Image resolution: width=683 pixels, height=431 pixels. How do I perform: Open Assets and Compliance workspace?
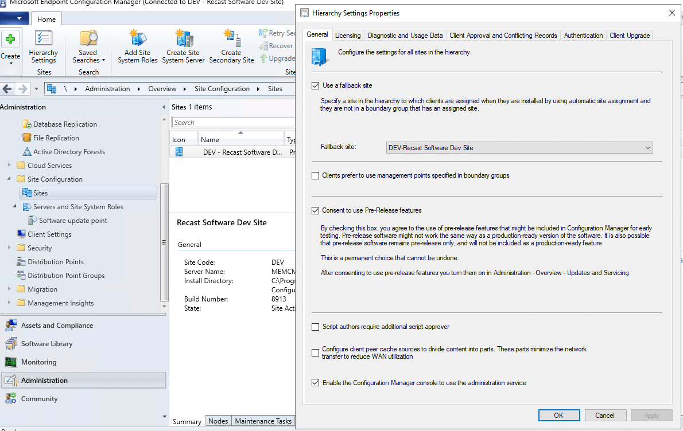57,326
